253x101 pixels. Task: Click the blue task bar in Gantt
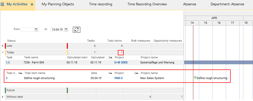click(x=218, y=62)
